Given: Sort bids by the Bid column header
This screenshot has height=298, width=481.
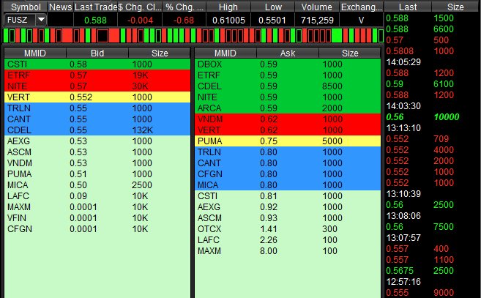Looking at the screenshot, I should [97, 53].
